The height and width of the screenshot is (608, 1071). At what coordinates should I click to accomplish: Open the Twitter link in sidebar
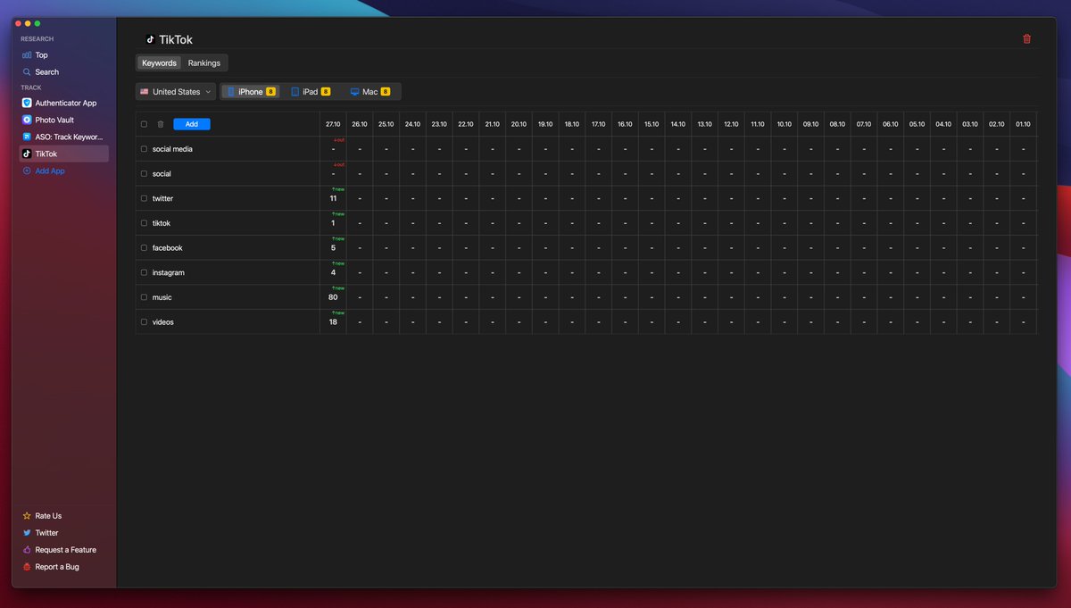pyautogui.click(x=46, y=533)
